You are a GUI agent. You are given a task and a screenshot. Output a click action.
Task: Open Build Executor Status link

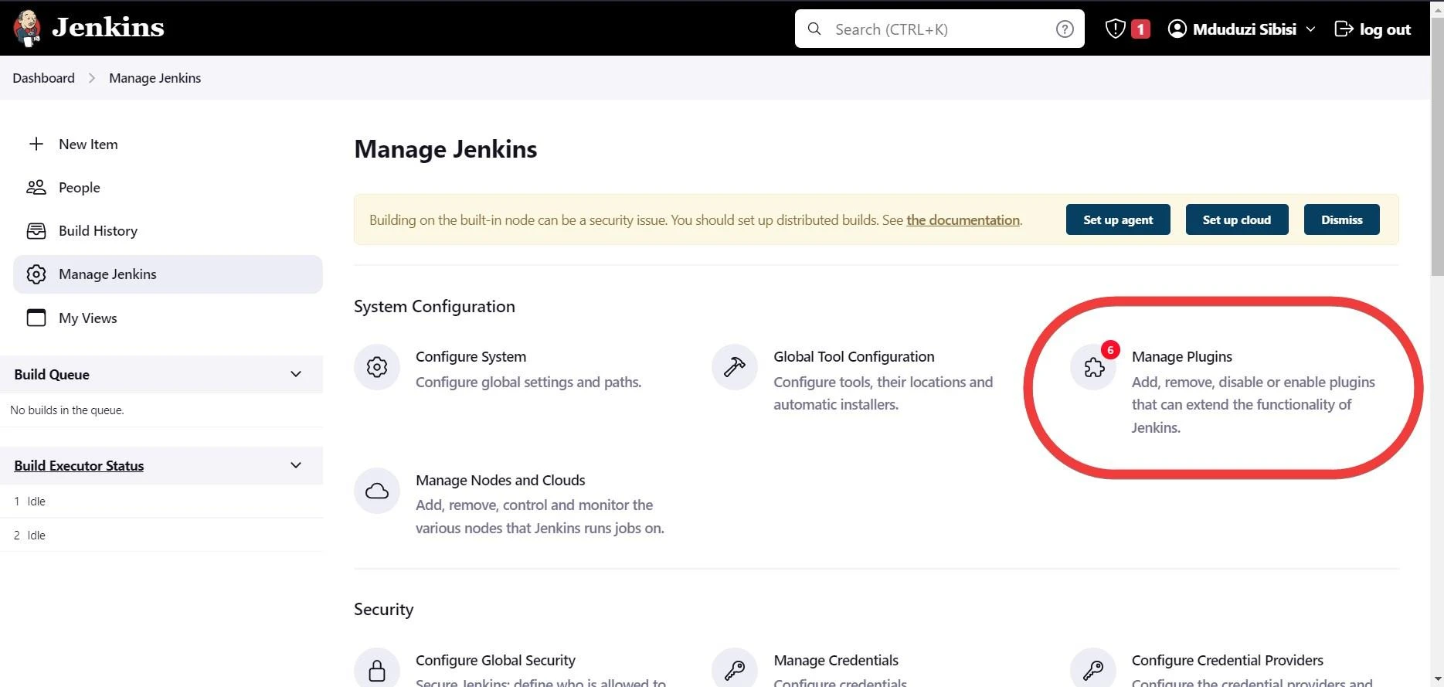[x=79, y=466]
